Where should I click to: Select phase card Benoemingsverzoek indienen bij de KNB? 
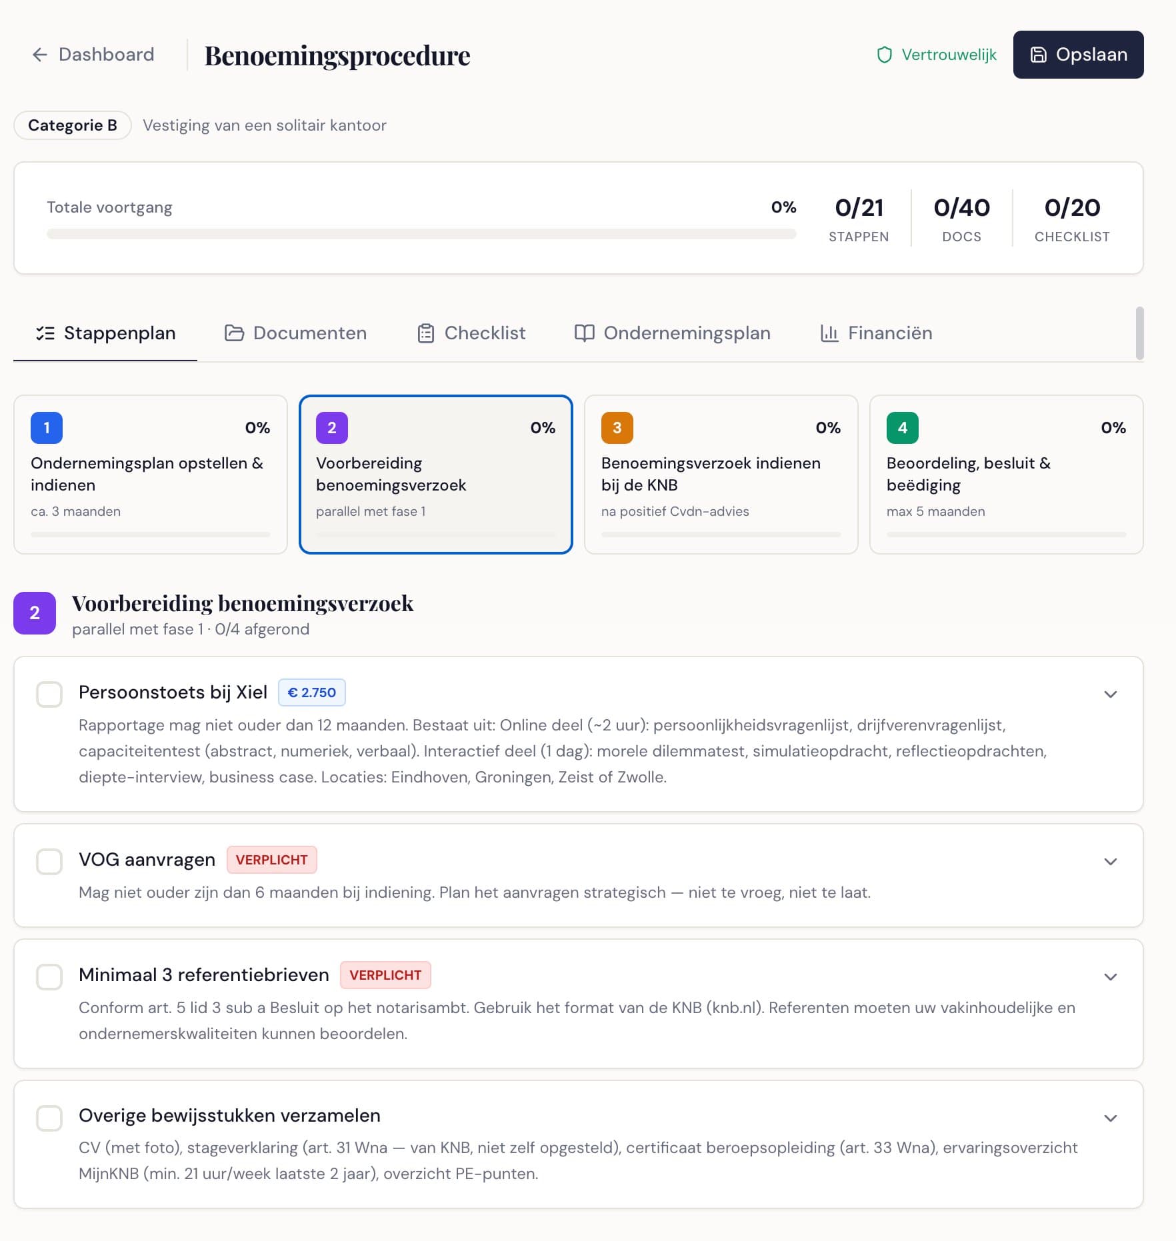click(x=721, y=473)
